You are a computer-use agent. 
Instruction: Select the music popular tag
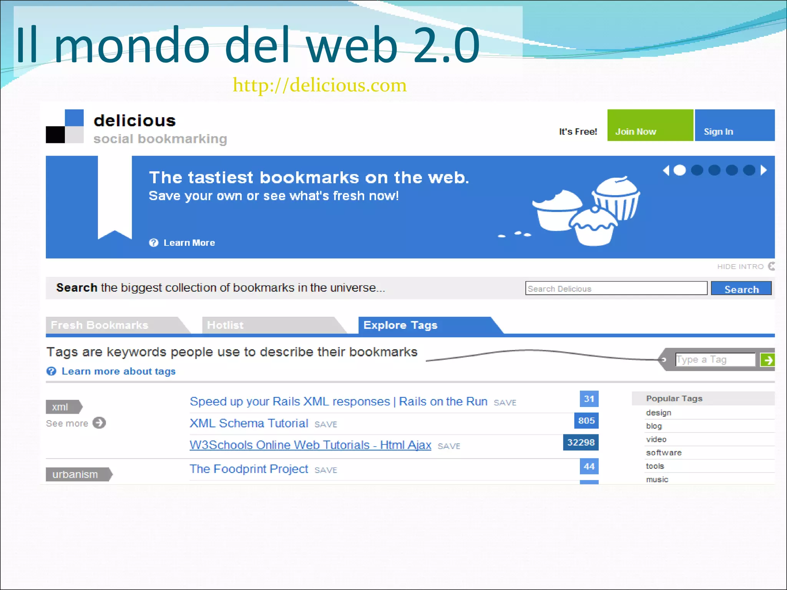click(x=657, y=480)
